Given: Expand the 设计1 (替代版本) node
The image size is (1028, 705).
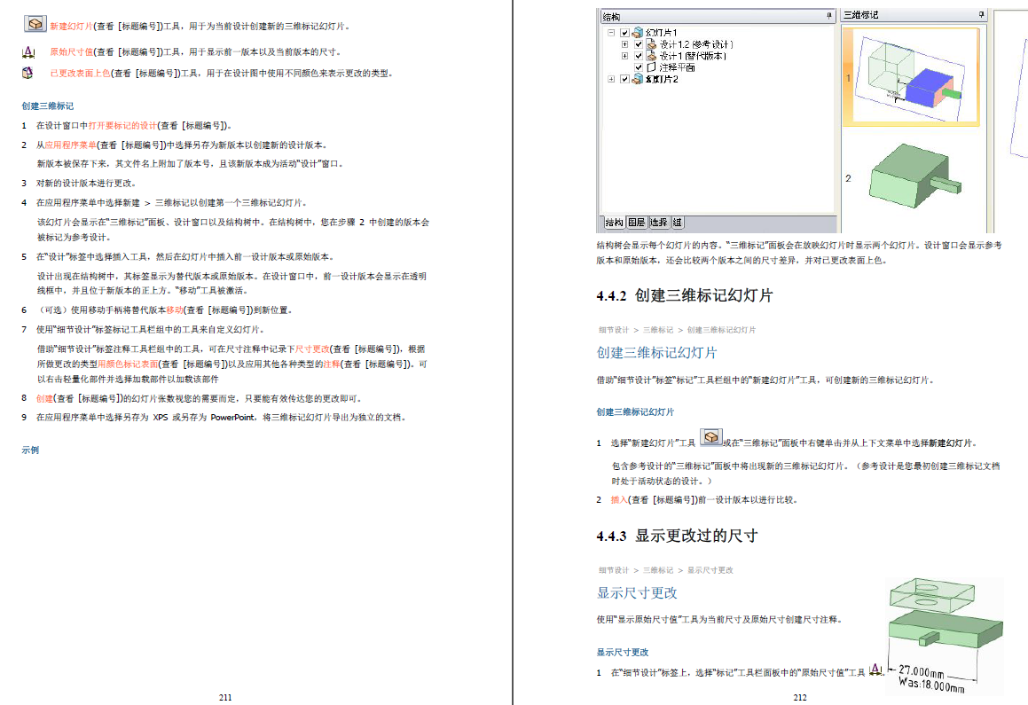Looking at the screenshot, I should (x=624, y=56).
